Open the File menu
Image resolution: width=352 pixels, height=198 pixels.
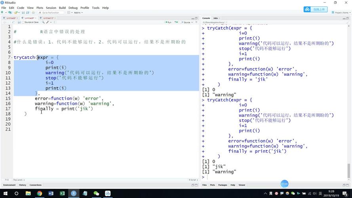coord(4,8)
